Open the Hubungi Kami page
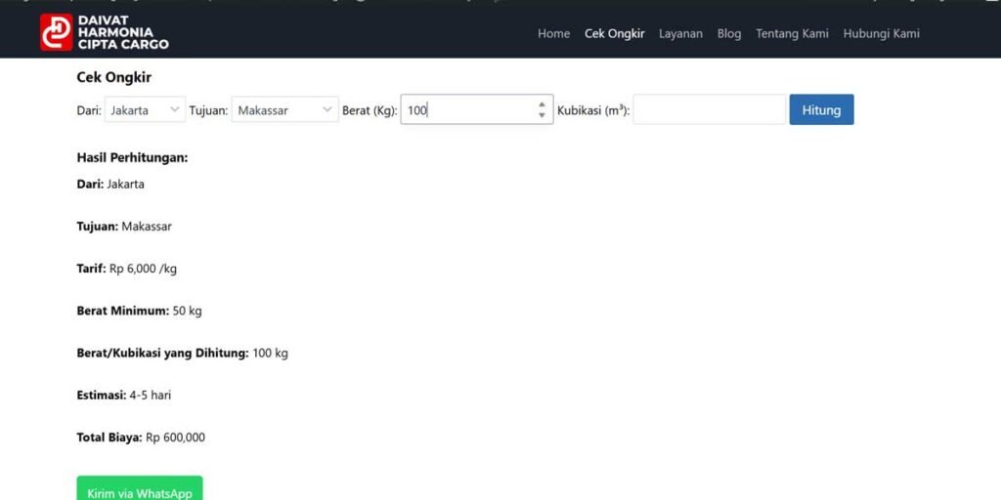This screenshot has width=1001, height=500. pyautogui.click(x=881, y=33)
